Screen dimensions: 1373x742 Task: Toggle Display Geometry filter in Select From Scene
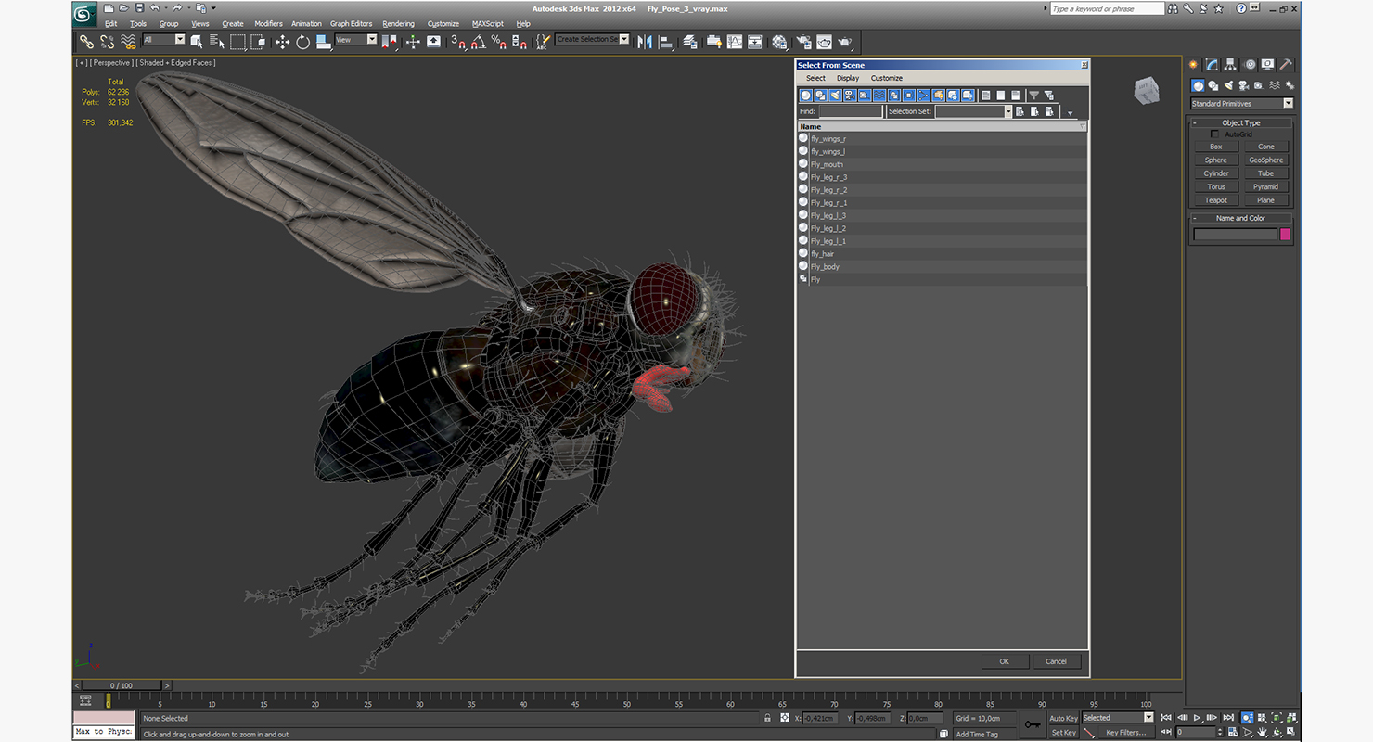(x=806, y=96)
